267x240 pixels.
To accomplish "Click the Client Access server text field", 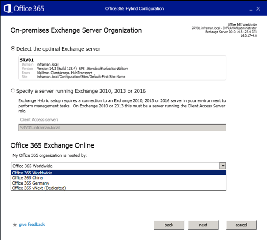I will [x=122, y=127].
